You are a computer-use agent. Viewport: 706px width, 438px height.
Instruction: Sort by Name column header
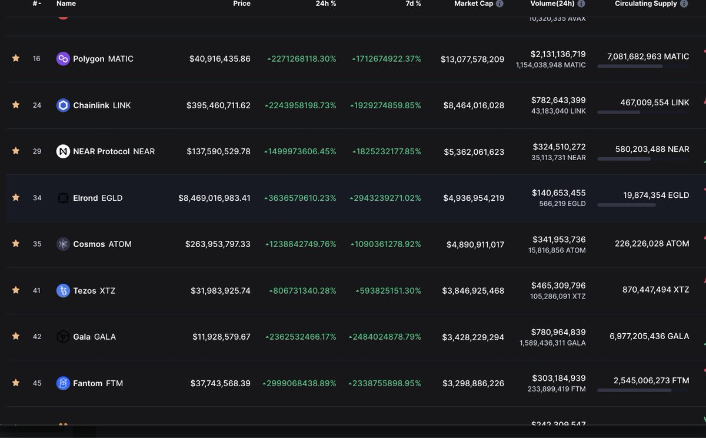(x=66, y=4)
